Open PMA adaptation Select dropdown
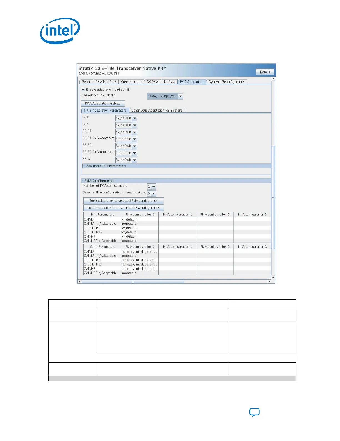The image size is (340, 441). tap(165, 96)
